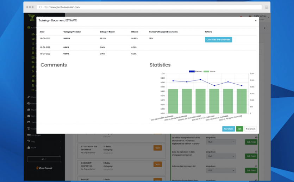Click the 99.32% Category Recall value

[103, 39]
